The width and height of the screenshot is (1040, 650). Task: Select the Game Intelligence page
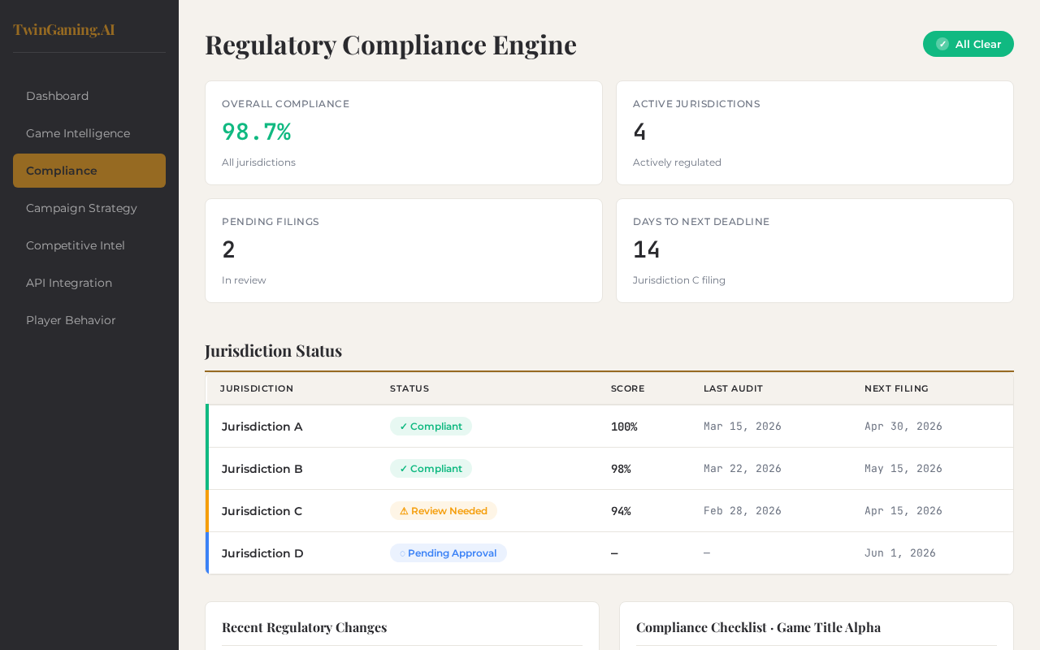(x=77, y=132)
